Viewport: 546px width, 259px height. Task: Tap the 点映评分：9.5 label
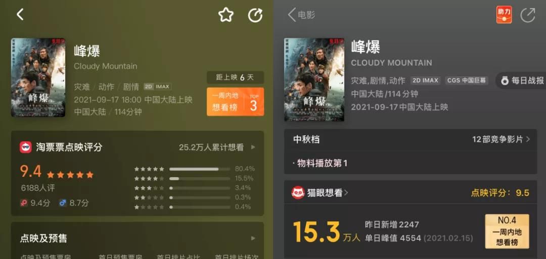[500, 193]
